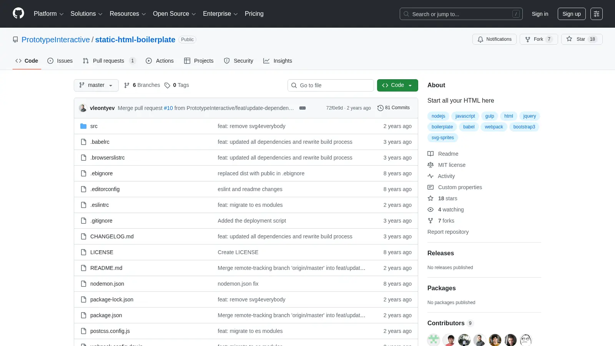Click the src folder icon

[83, 126]
